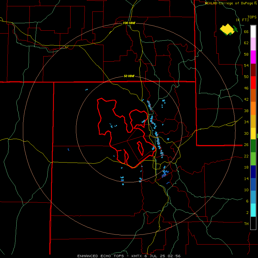Viewport: 258px width, 258px height.
Task: Click the light green legend swatch
Action: 253,159
